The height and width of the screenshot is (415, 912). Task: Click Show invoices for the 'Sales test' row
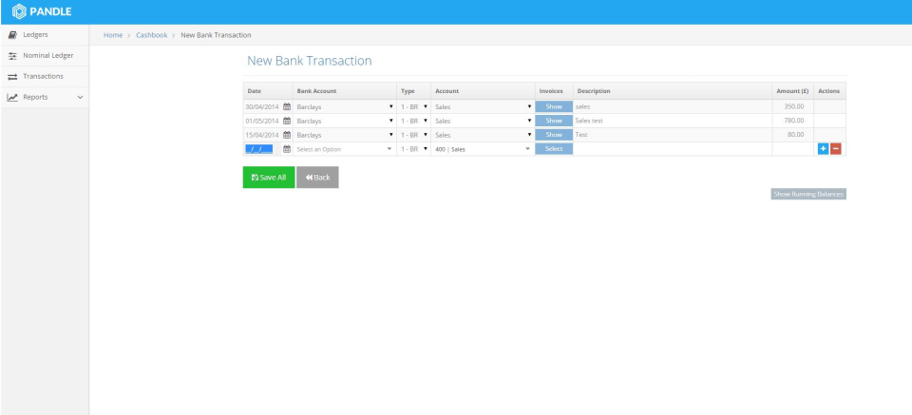(554, 121)
